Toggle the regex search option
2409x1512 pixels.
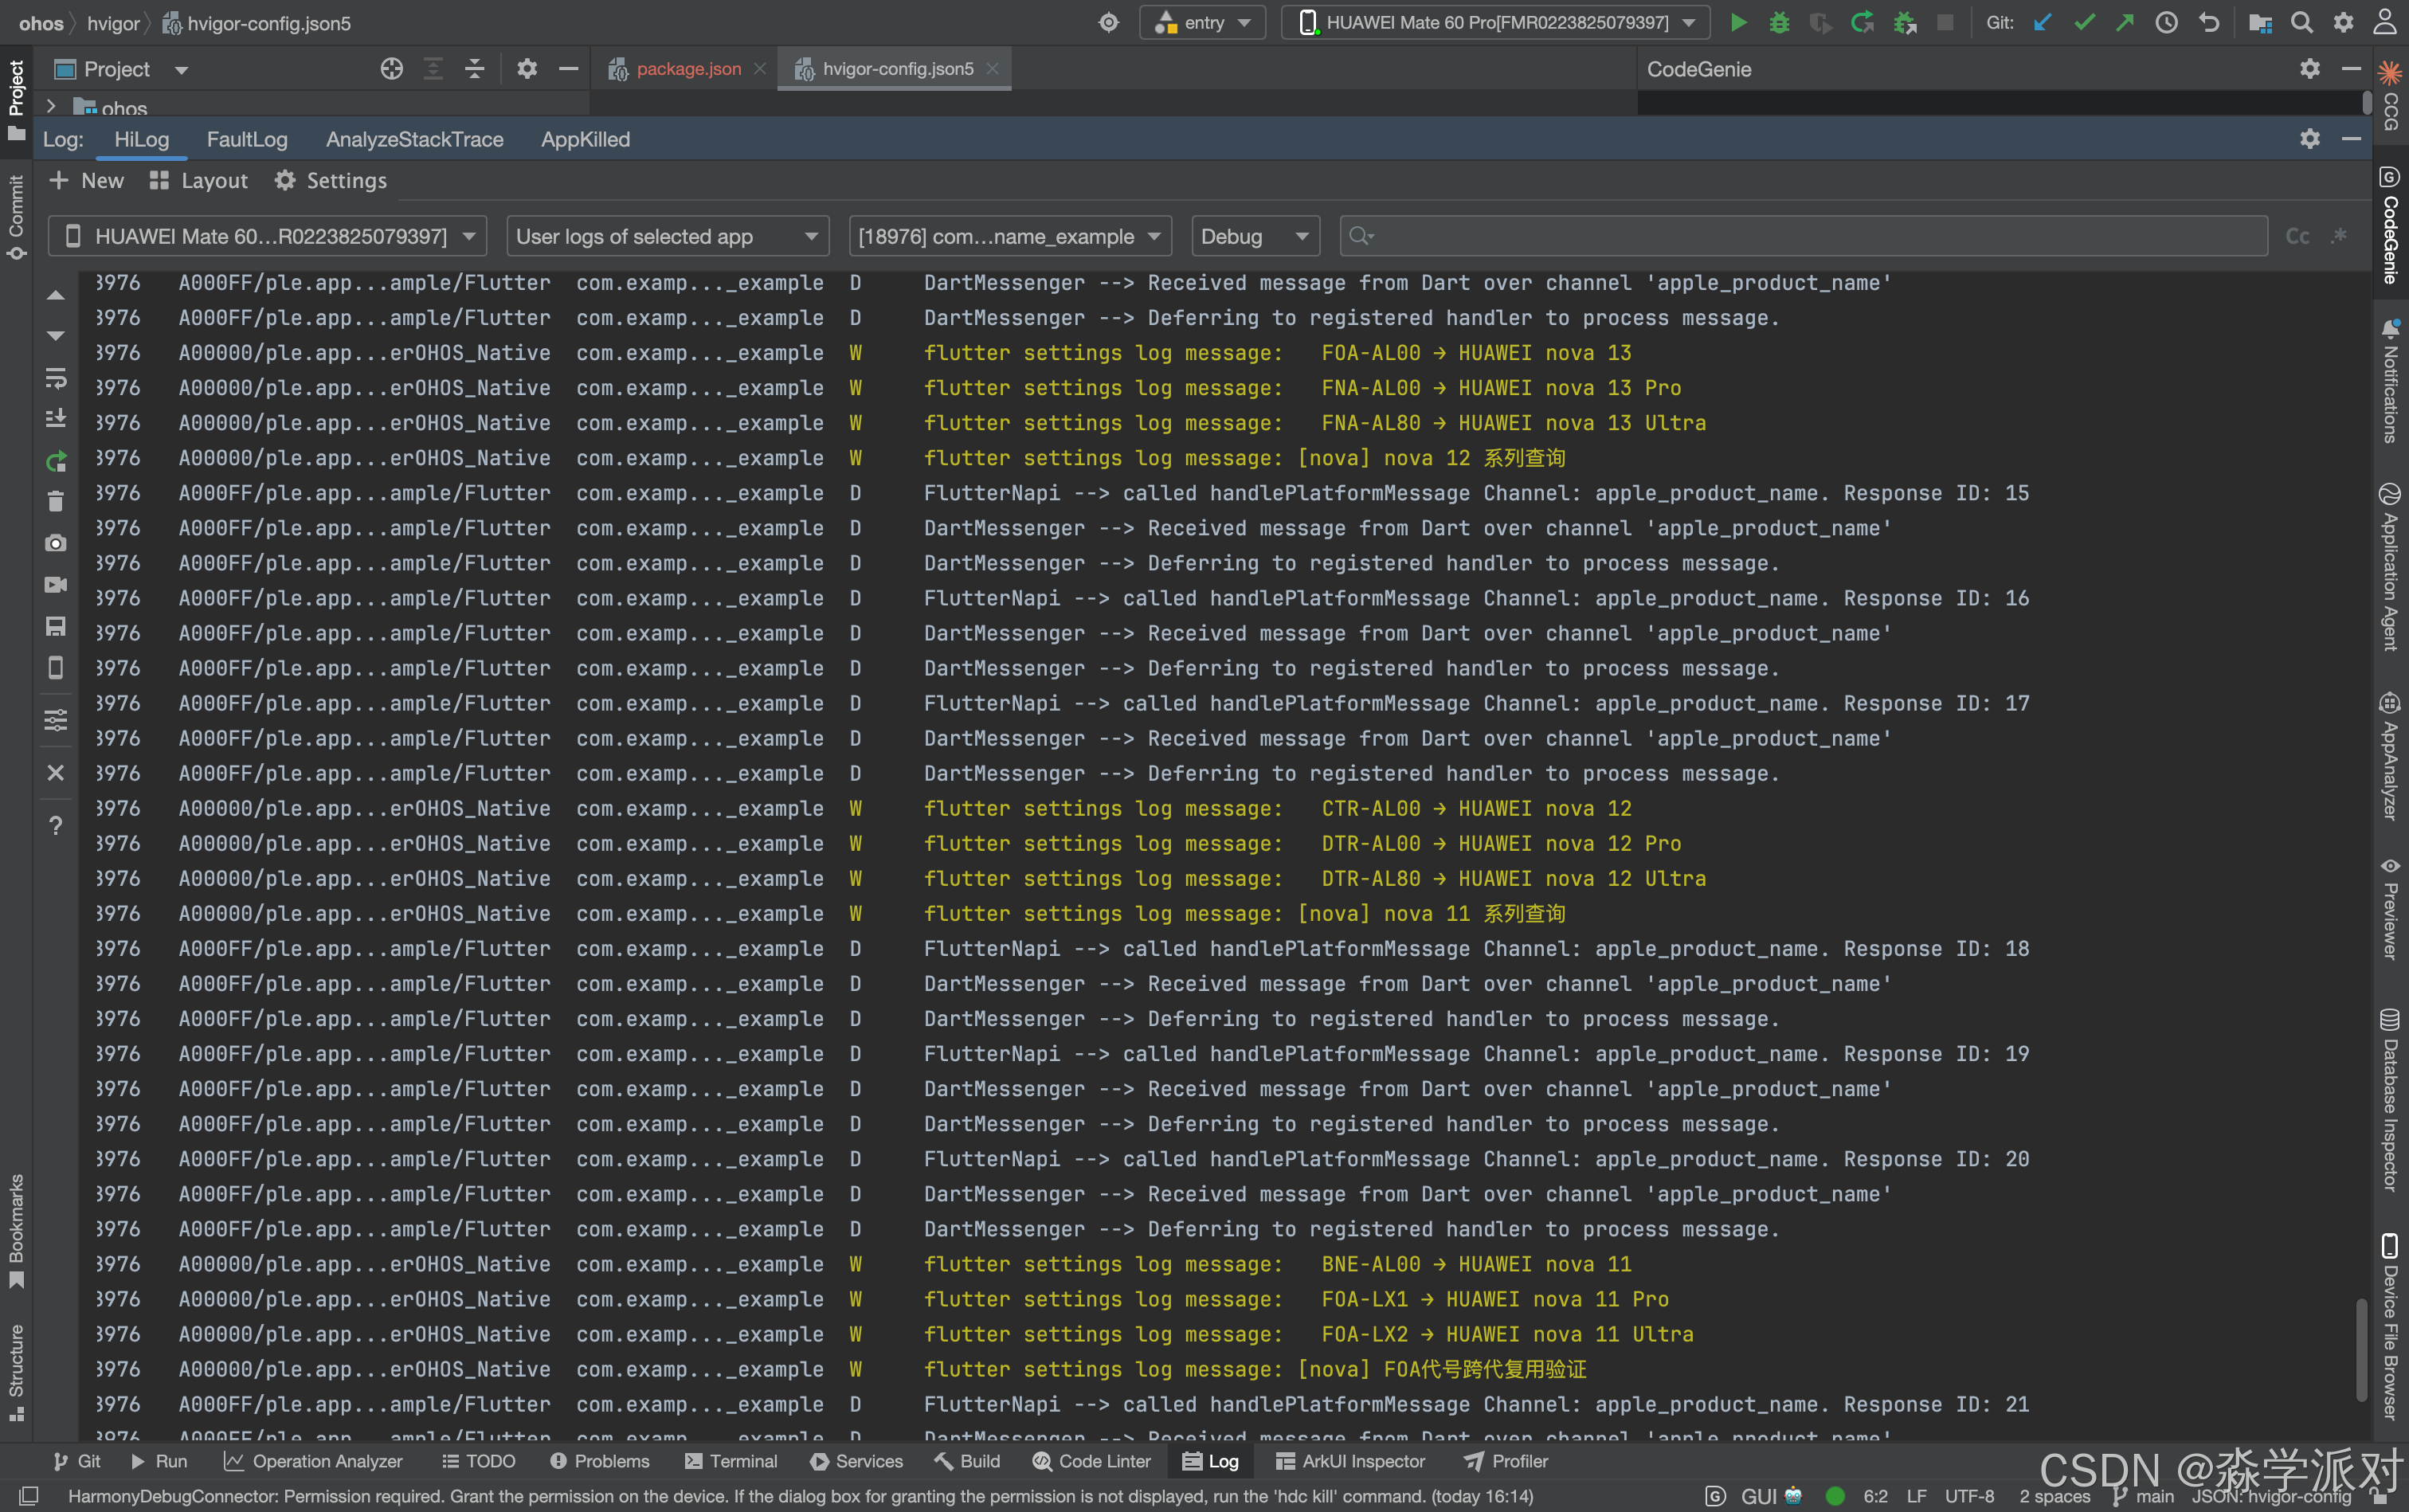[2338, 237]
